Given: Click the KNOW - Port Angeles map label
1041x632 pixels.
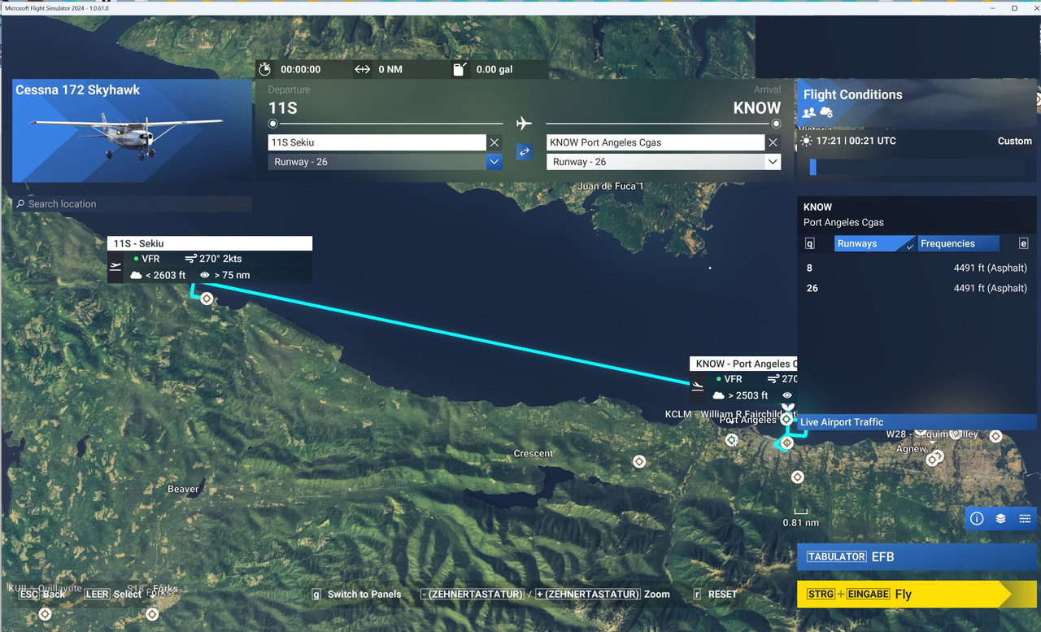Looking at the screenshot, I should coord(743,364).
